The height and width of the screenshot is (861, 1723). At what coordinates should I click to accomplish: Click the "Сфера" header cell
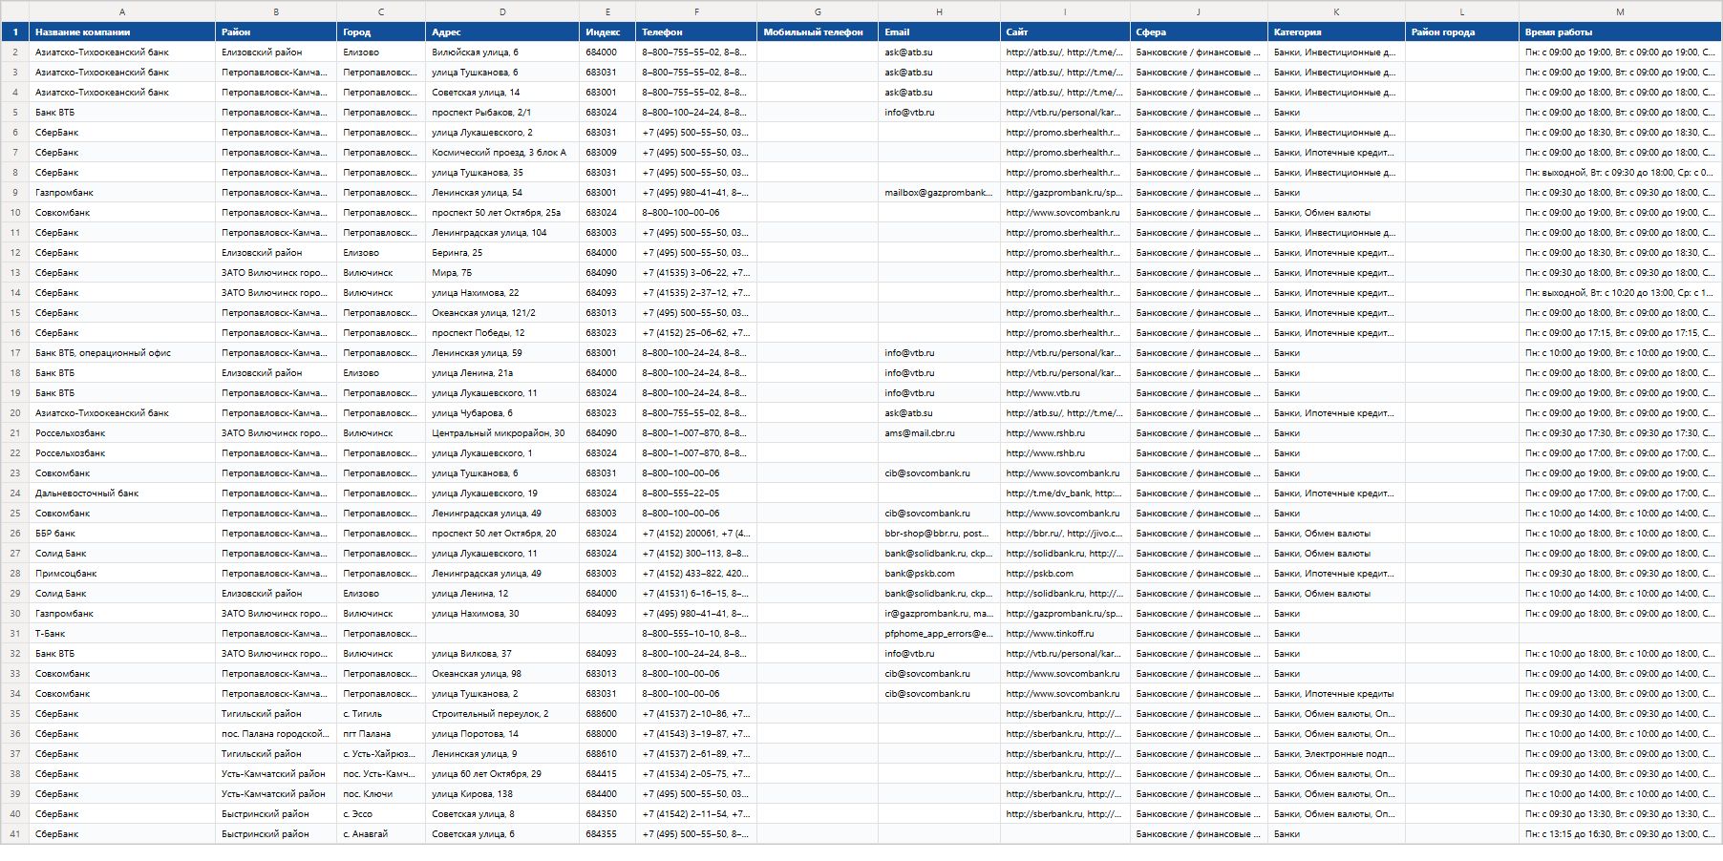pyautogui.click(x=1199, y=32)
